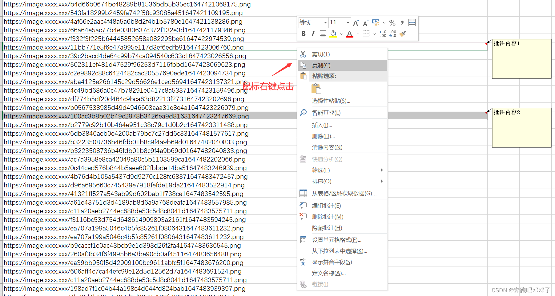Apply percent style format
The height and width of the screenshot is (296, 555).
392,23
